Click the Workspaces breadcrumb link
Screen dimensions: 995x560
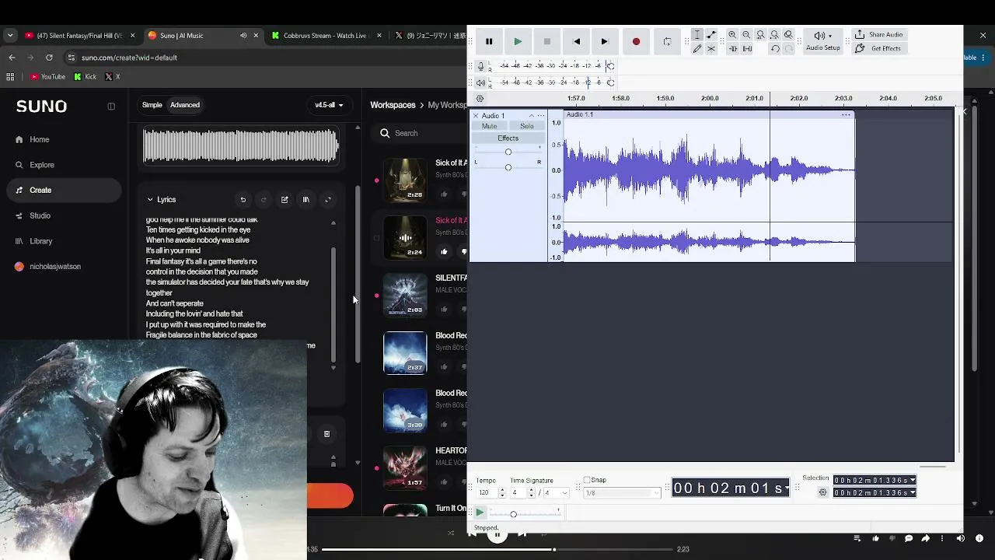pyautogui.click(x=393, y=105)
